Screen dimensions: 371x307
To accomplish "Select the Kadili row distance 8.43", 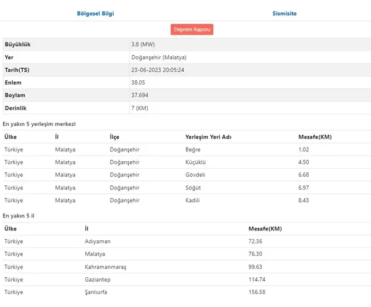I will [304, 200].
